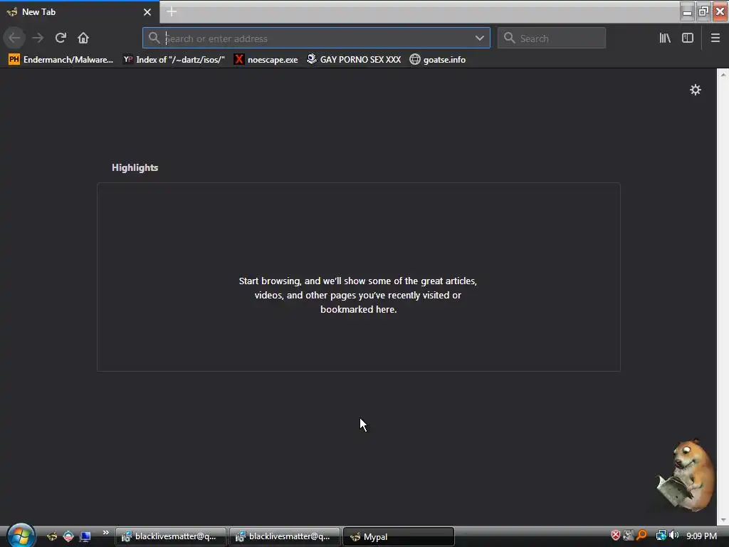This screenshot has height=547, width=729.
Task: Select the New Tab tab
Action: click(80, 12)
